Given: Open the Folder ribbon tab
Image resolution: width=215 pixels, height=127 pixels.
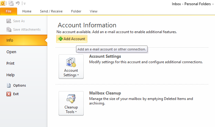Looking at the screenshot, I should [x=76, y=11].
